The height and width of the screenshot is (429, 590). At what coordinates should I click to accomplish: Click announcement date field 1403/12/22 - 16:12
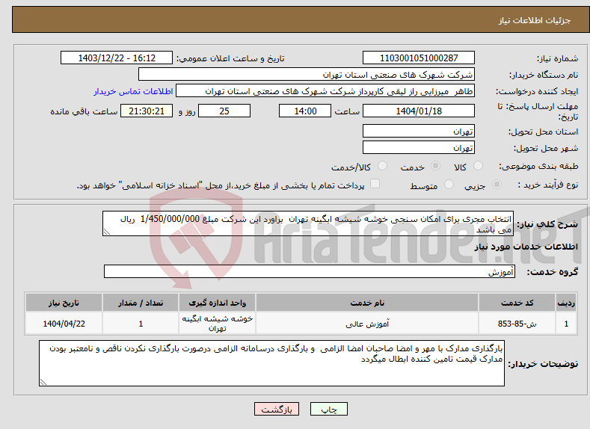(x=117, y=58)
